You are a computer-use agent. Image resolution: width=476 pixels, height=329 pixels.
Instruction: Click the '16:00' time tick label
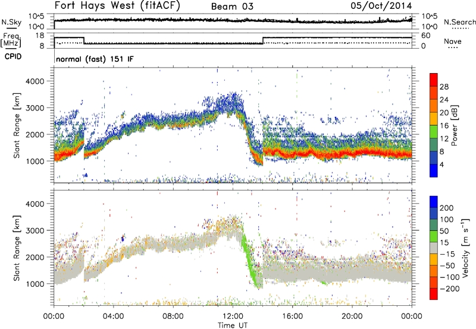click(x=292, y=317)
